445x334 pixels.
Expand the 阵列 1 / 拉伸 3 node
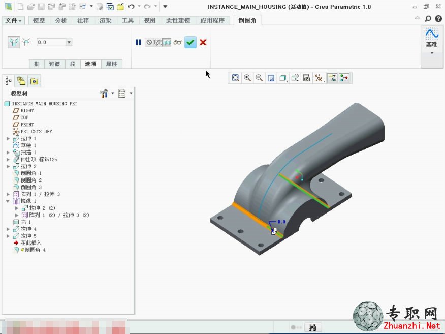tap(8, 194)
